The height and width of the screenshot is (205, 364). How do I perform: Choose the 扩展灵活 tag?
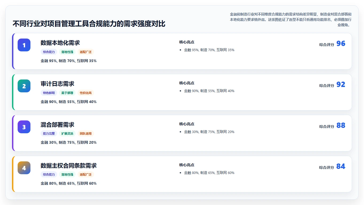pyautogui.click(x=67, y=134)
